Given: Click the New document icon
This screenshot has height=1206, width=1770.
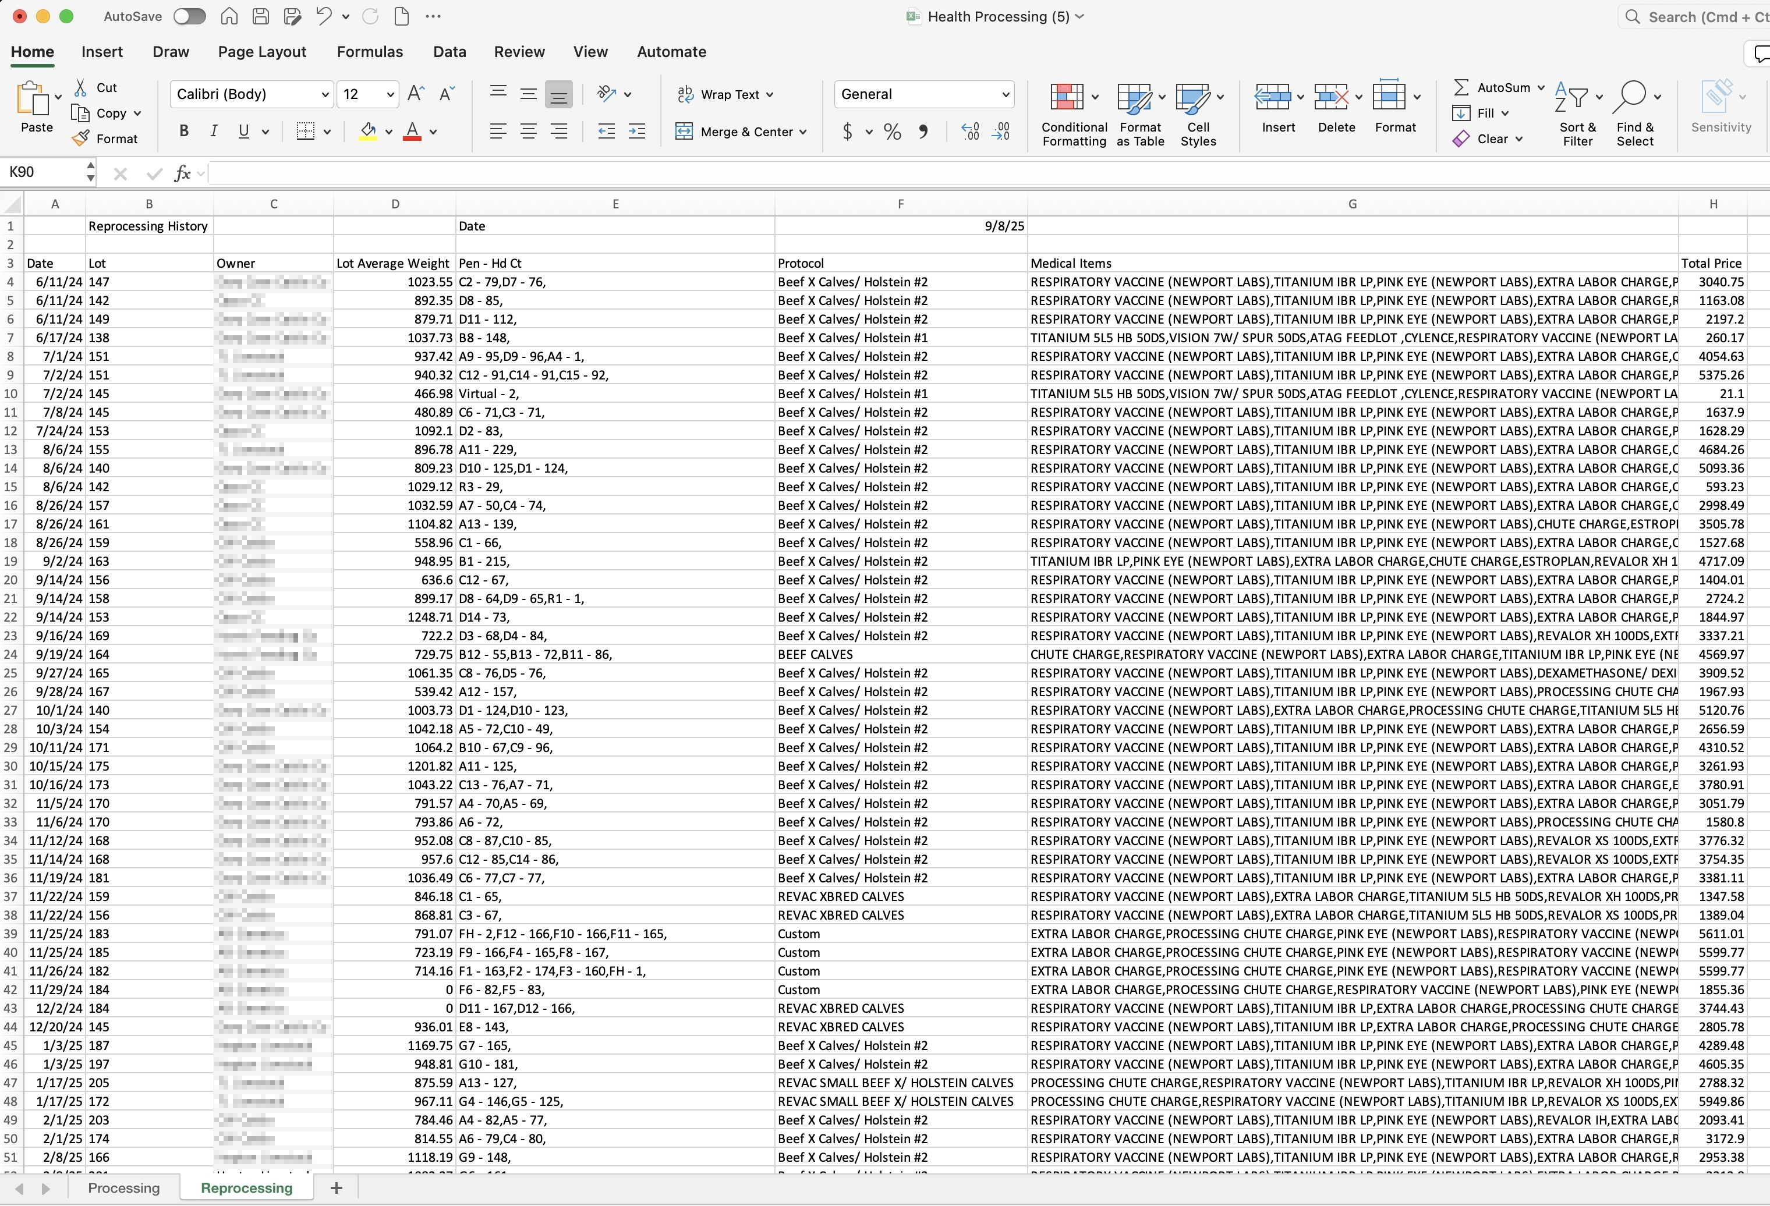Looking at the screenshot, I should point(401,16).
